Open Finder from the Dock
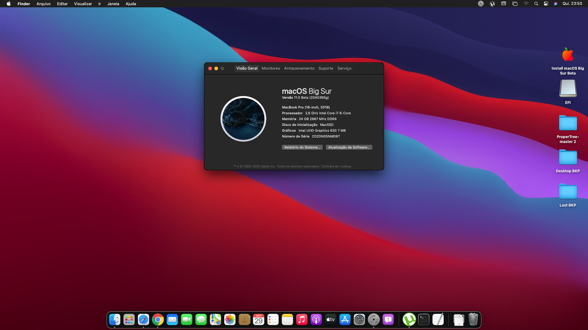This screenshot has height=330, width=588. [x=115, y=319]
